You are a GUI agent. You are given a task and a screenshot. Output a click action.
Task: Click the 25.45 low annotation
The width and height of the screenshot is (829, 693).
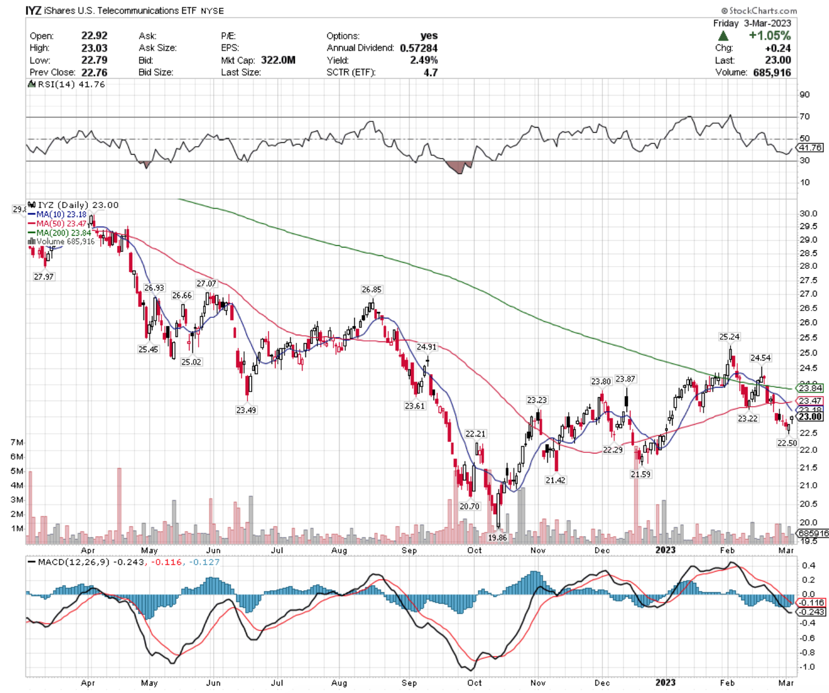click(148, 349)
